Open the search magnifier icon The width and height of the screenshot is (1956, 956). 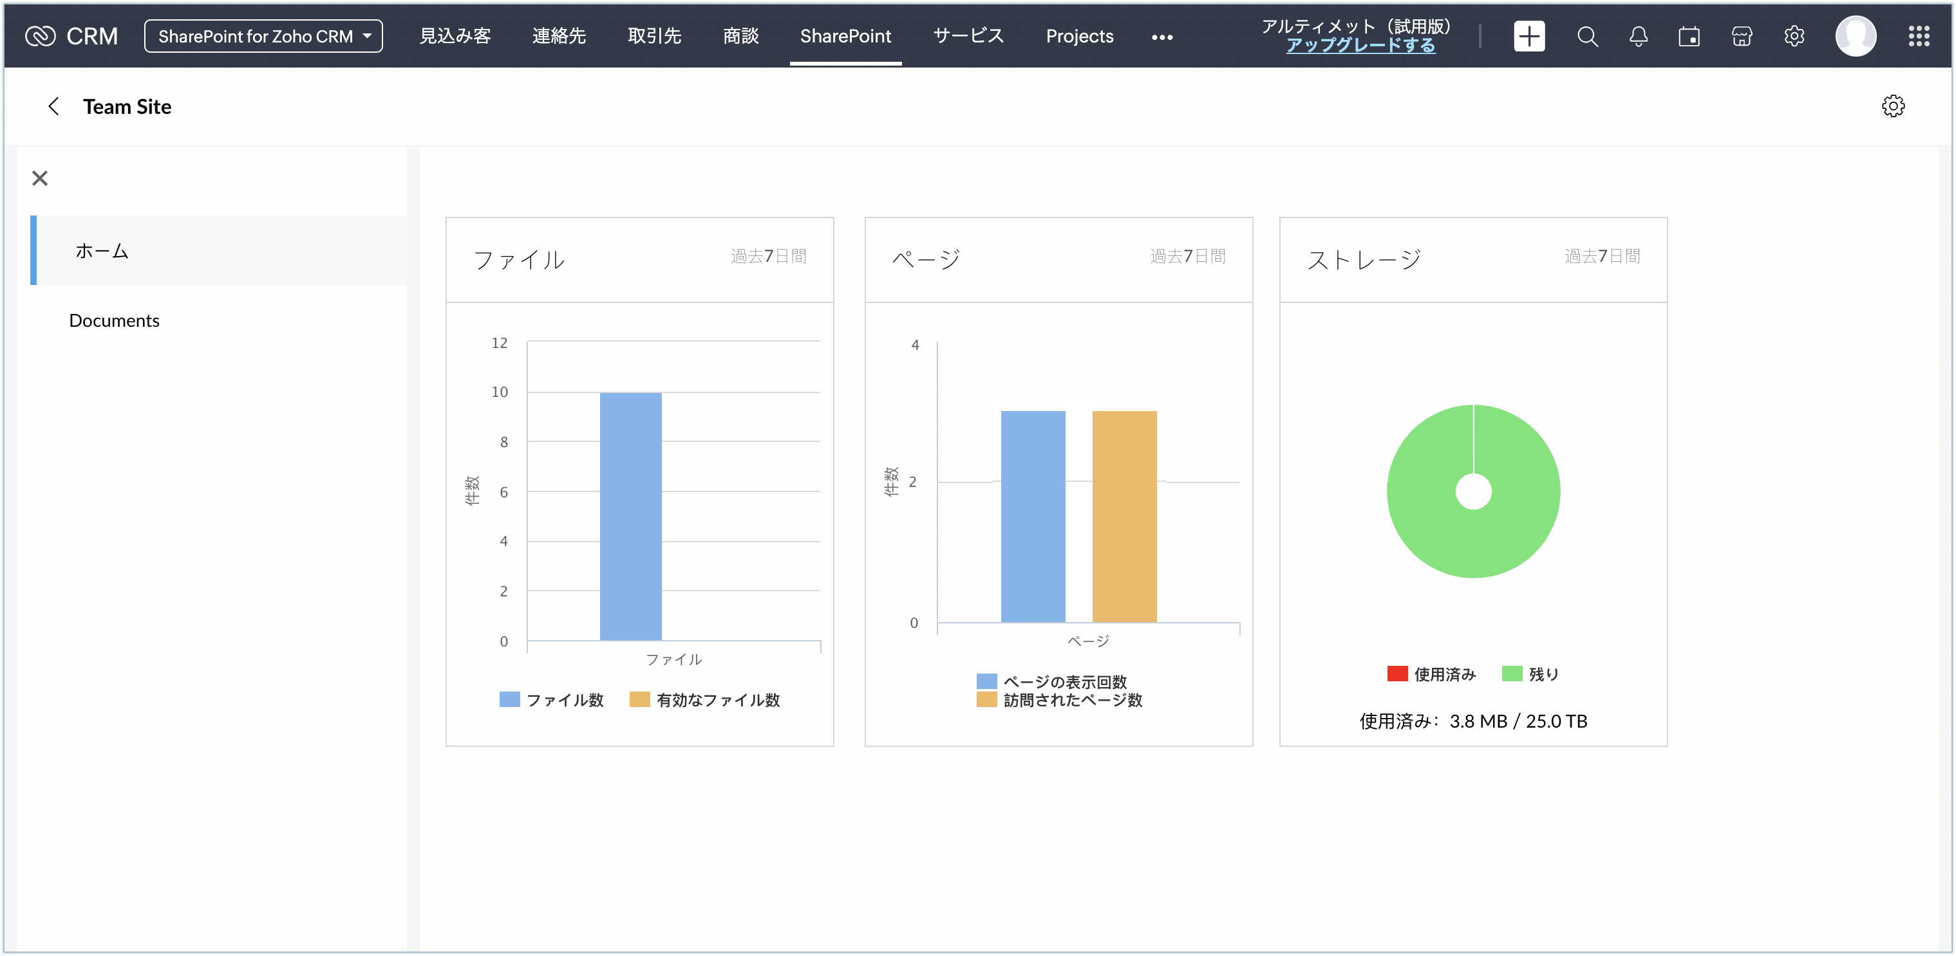tap(1587, 35)
